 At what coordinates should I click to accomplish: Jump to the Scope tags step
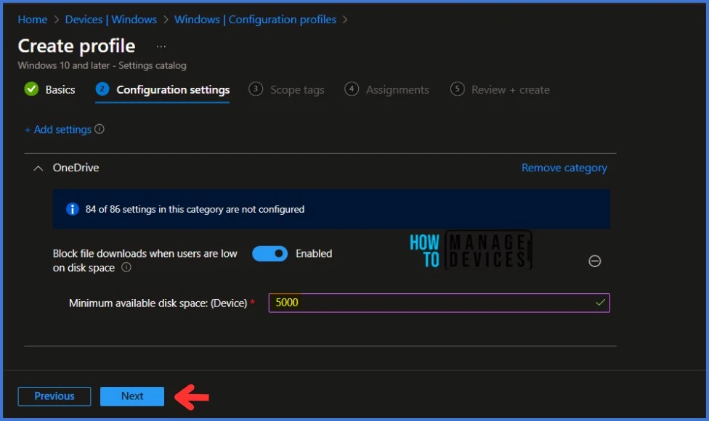[x=297, y=90]
